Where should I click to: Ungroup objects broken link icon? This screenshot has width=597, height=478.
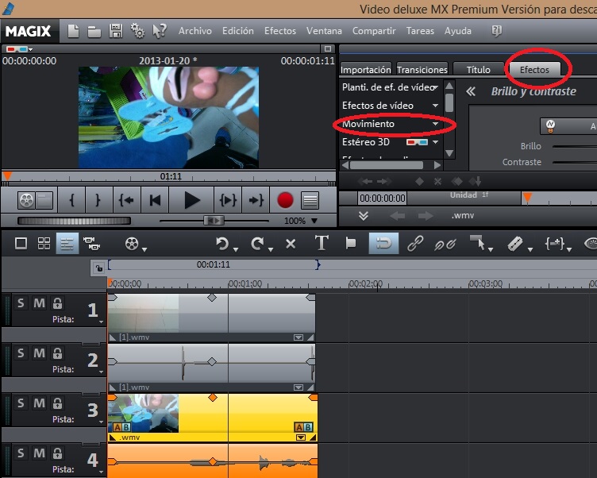[445, 244]
